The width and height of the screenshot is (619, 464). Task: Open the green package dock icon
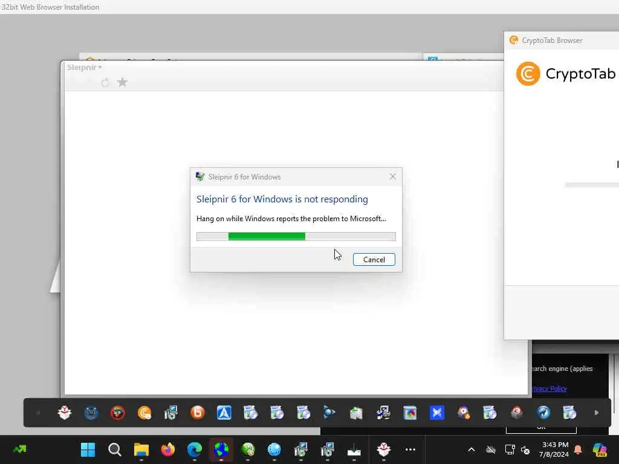(x=356, y=413)
